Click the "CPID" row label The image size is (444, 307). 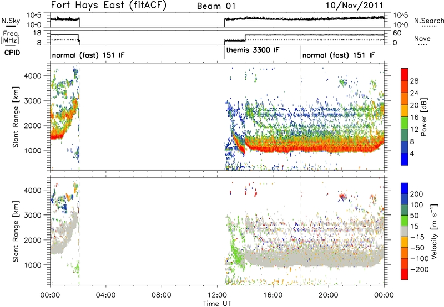pos(12,53)
